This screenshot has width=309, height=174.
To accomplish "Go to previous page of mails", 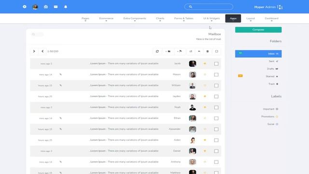I will [42, 51].
